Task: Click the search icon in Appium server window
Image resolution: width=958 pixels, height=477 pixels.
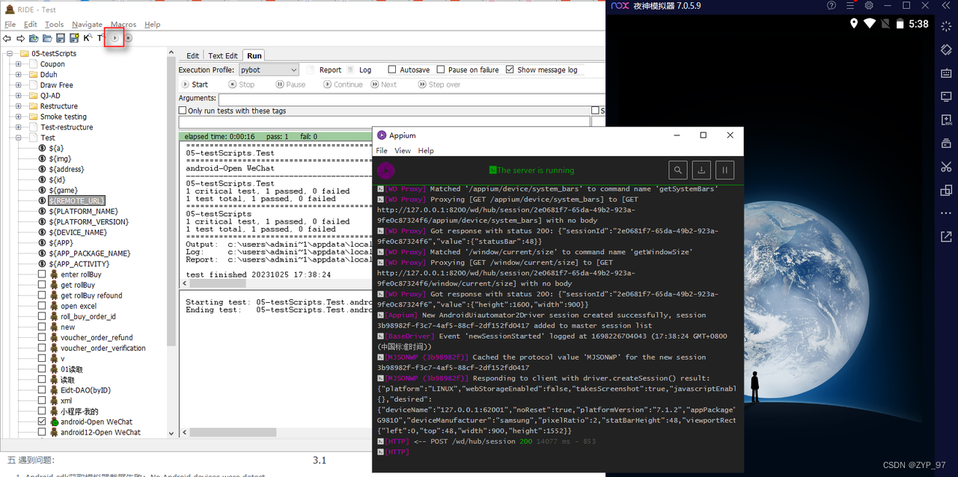Action: coord(678,170)
